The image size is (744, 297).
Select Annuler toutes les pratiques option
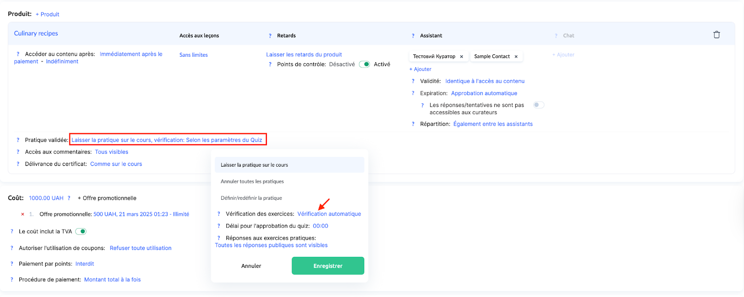[x=252, y=182]
